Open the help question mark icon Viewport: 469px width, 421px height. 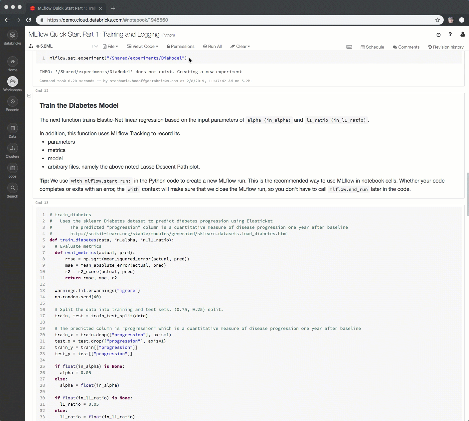pos(450,35)
